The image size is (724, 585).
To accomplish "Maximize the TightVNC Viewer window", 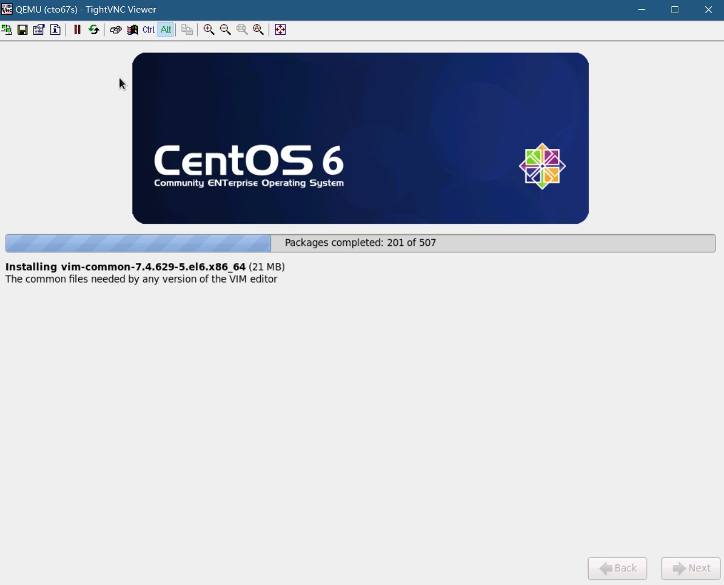I will (675, 10).
